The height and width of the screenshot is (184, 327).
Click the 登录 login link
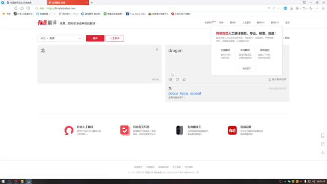pos(287,22)
